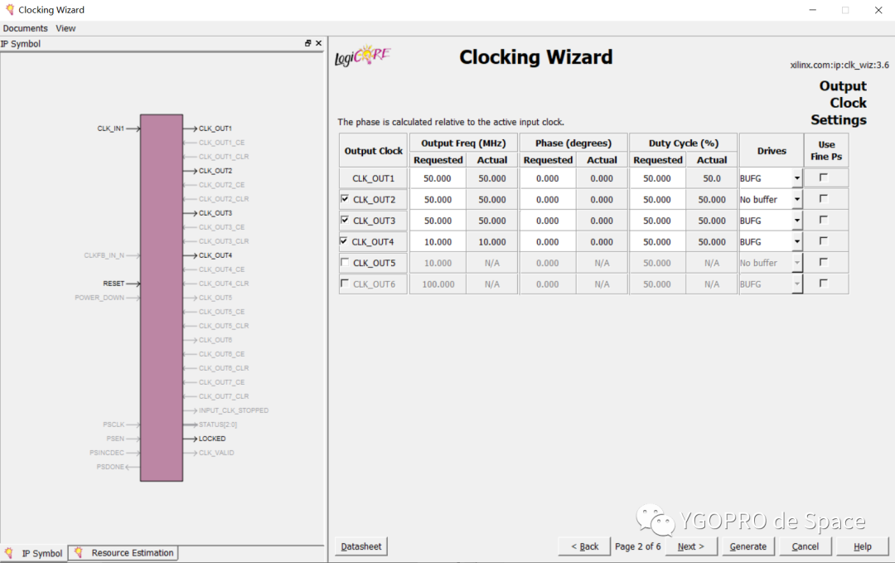Click the Clocking Wizard title bar icon
895x563 pixels.
click(9, 10)
